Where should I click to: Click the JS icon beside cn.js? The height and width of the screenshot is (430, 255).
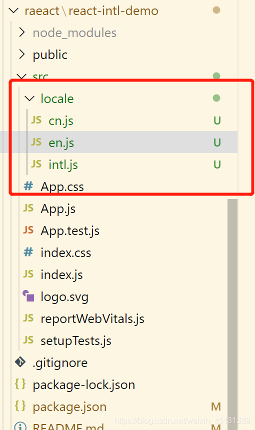36,120
